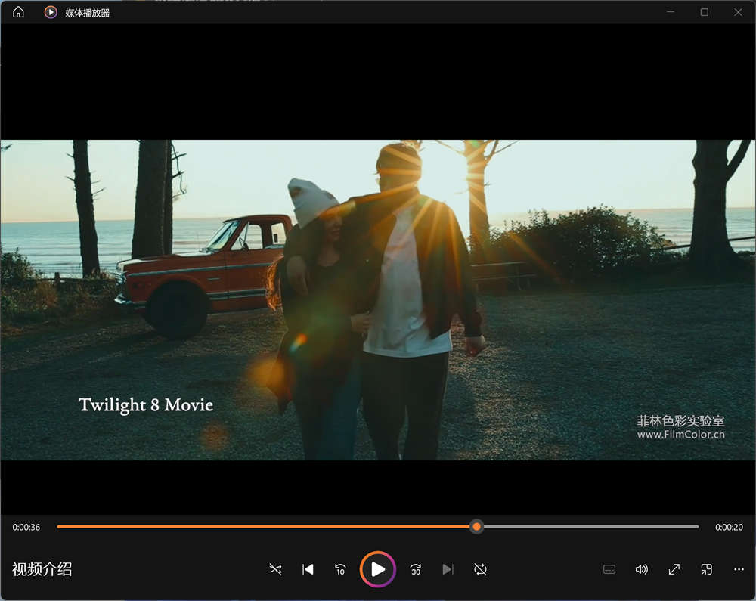Click the next track button
The height and width of the screenshot is (601, 756).
[x=448, y=569]
